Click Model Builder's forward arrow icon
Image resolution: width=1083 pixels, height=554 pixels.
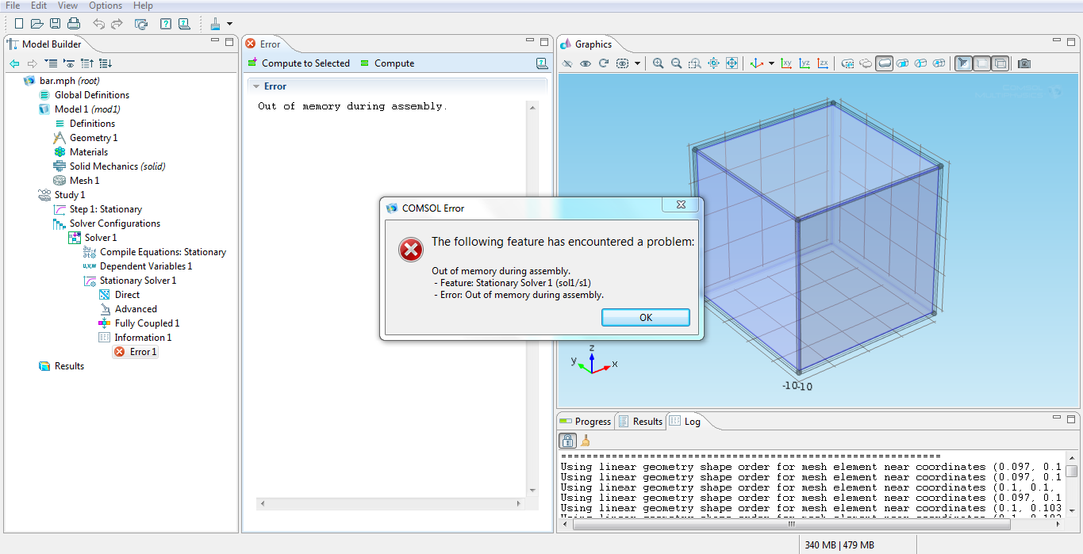[x=33, y=63]
